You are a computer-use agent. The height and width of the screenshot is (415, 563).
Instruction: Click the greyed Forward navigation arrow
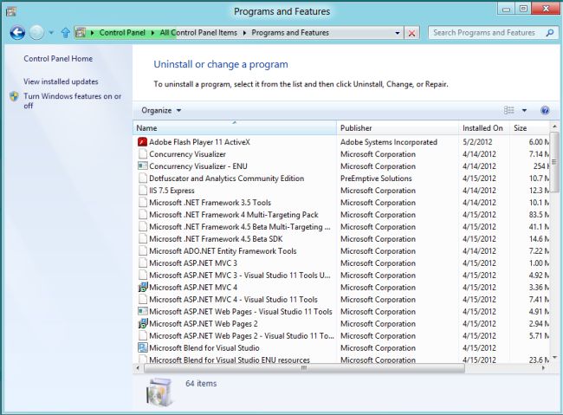click(x=36, y=33)
